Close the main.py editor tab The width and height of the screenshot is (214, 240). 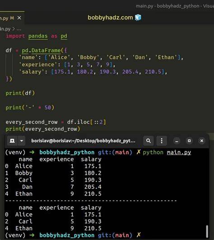pos(19,18)
